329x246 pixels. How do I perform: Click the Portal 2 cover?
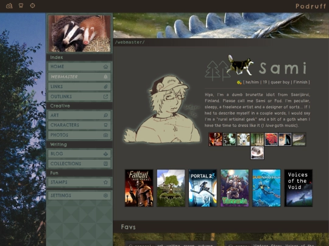click(x=203, y=188)
